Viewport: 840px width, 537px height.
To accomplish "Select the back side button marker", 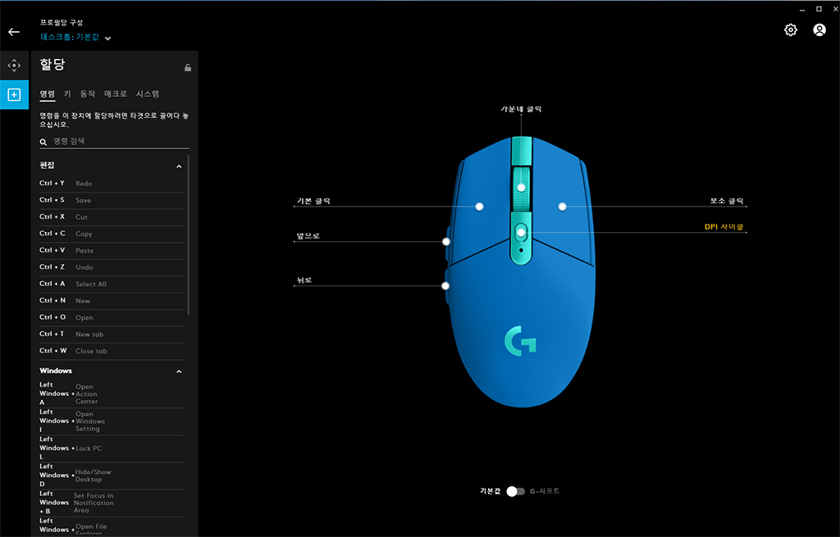I will coord(445,286).
